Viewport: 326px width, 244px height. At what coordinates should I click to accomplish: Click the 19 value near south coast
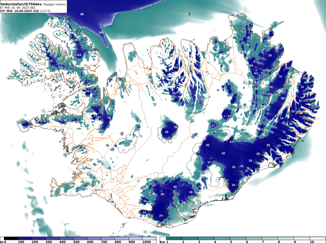tap(233, 185)
